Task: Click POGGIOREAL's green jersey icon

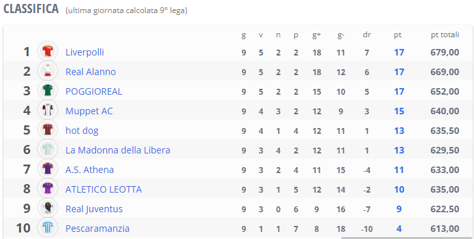Action: (x=48, y=91)
